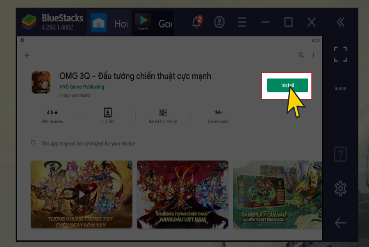Minimize the BlueStacks window
The width and height of the screenshot is (369, 247).
coord(265,23)
